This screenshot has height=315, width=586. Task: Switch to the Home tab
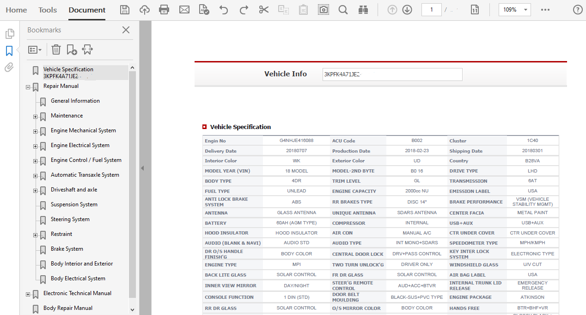click(x=16, y=10)
